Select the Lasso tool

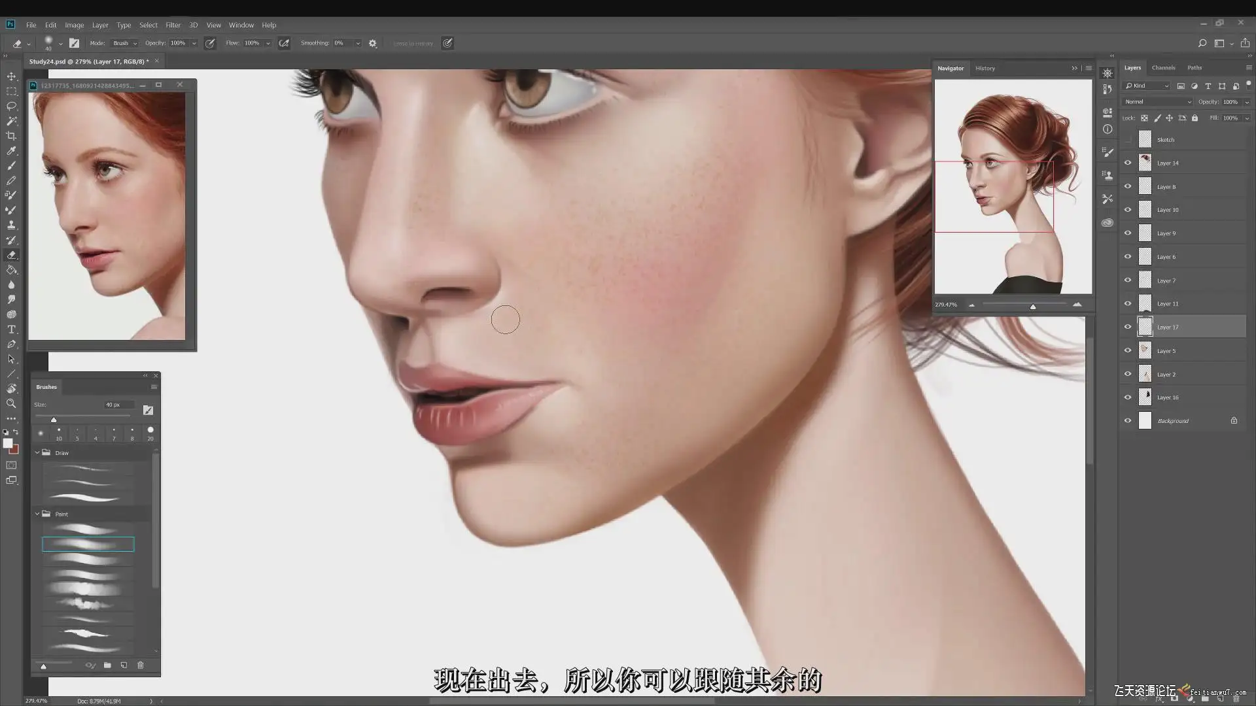tap(11, 106)
